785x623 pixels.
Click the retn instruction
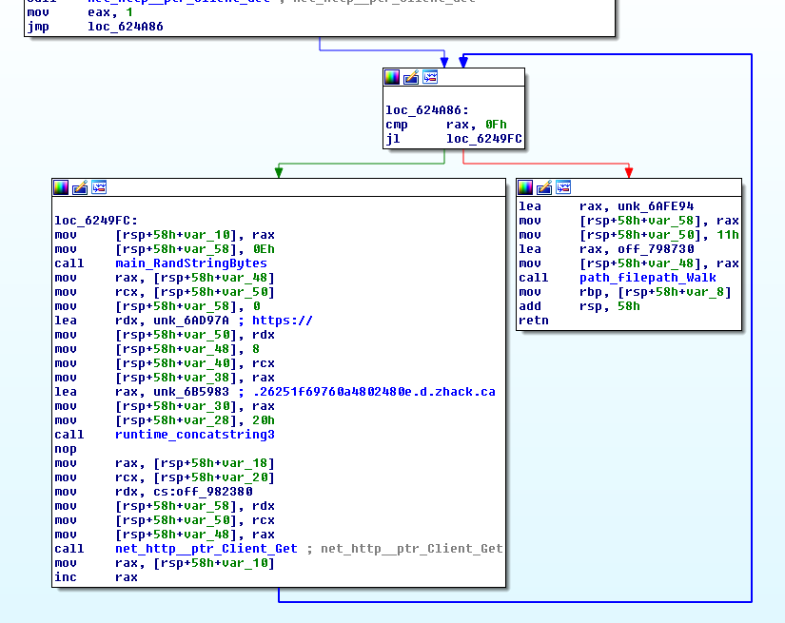point(534,321)
